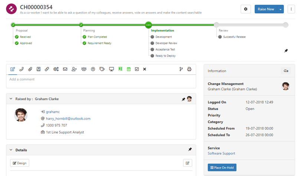Collapse the Details section chevron

(x=11, y=150)
